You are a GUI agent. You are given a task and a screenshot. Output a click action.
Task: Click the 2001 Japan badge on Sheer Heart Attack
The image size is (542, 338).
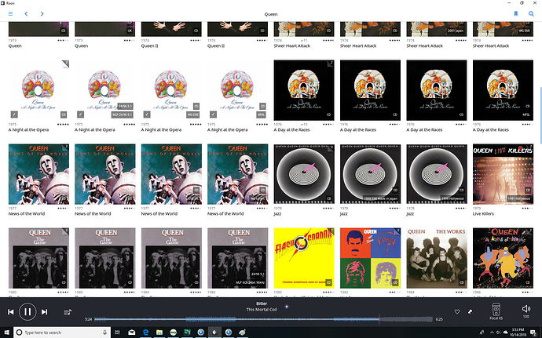(x=456, y=31)
